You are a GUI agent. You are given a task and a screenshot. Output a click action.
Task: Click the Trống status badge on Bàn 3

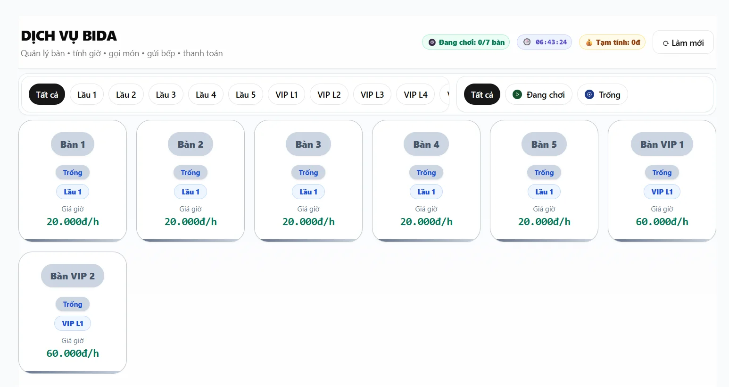[x=308, y=173]
